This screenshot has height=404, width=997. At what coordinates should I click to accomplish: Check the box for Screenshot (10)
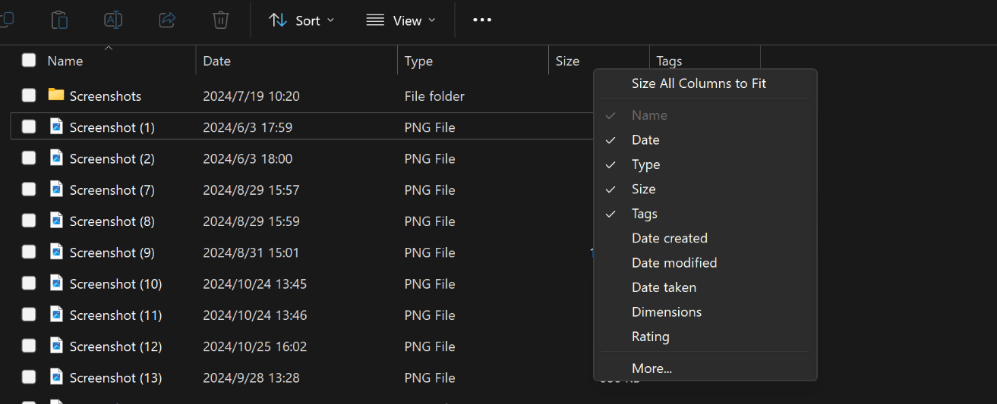pyautogui.click(x=29, y=283)
